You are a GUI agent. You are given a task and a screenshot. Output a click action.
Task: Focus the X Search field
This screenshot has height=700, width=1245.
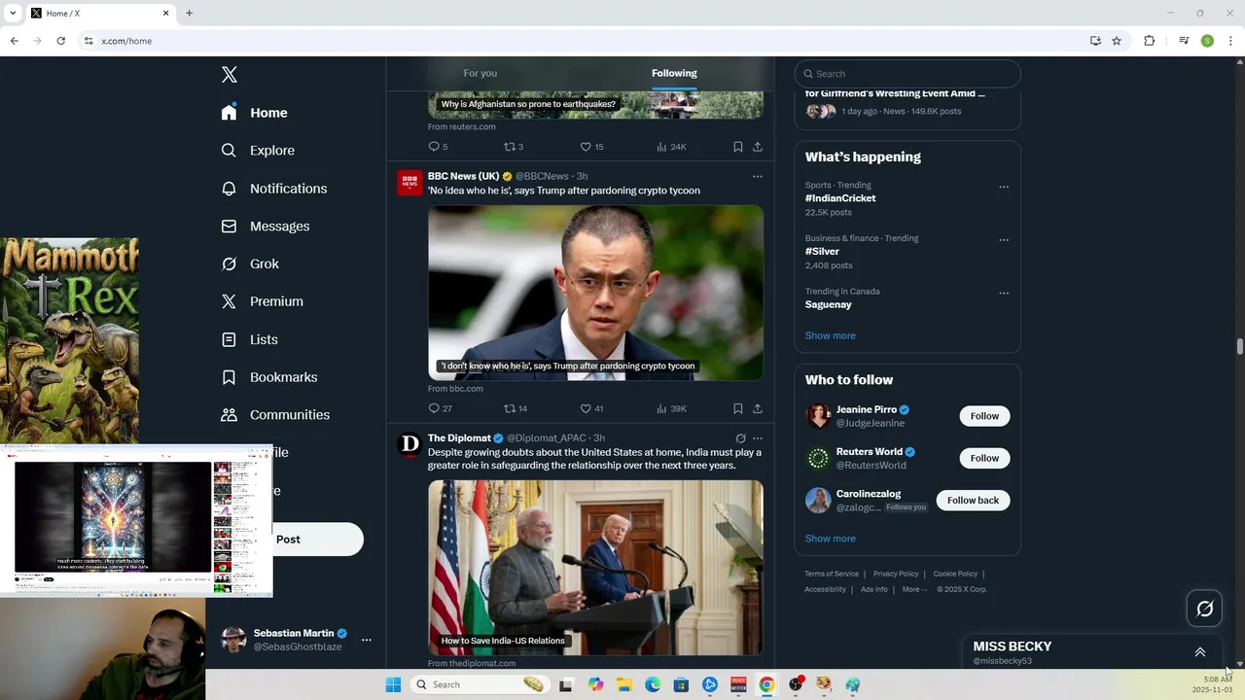click(907, 74)
